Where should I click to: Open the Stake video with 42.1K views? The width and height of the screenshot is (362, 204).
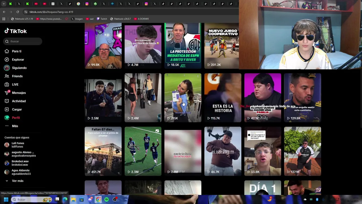tap(262, 98)
